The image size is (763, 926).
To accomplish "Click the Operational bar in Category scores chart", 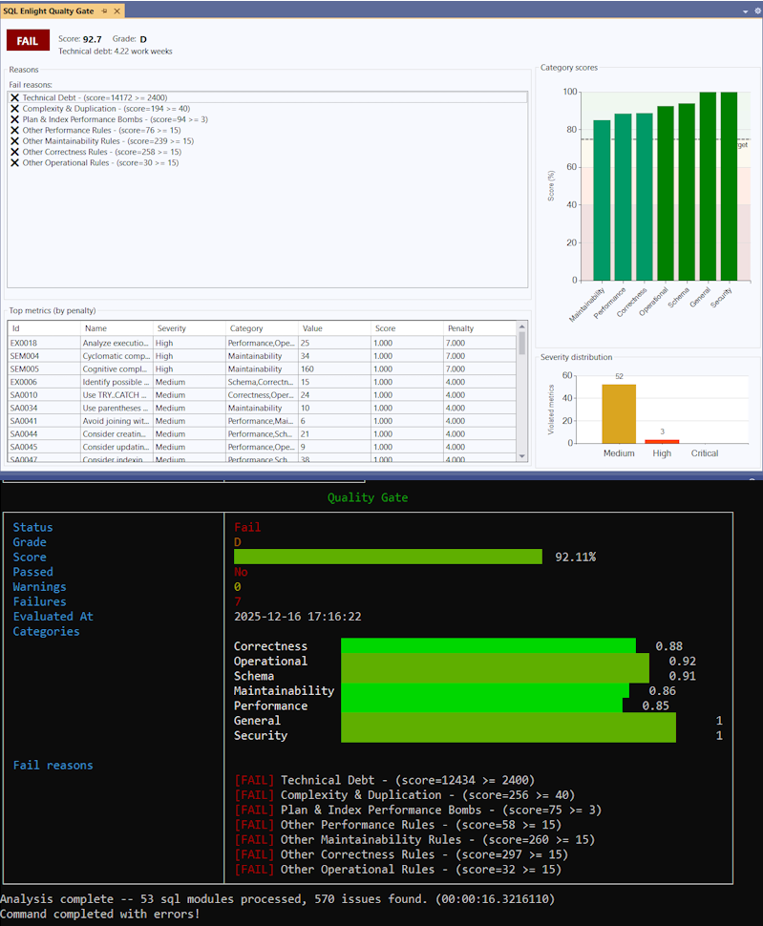I will [666, 193].
